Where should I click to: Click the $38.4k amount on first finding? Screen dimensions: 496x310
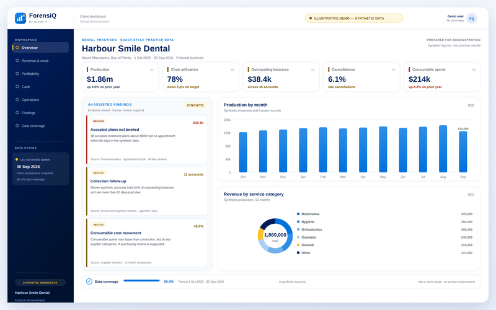pyautogui.click(x=198, y=123)
